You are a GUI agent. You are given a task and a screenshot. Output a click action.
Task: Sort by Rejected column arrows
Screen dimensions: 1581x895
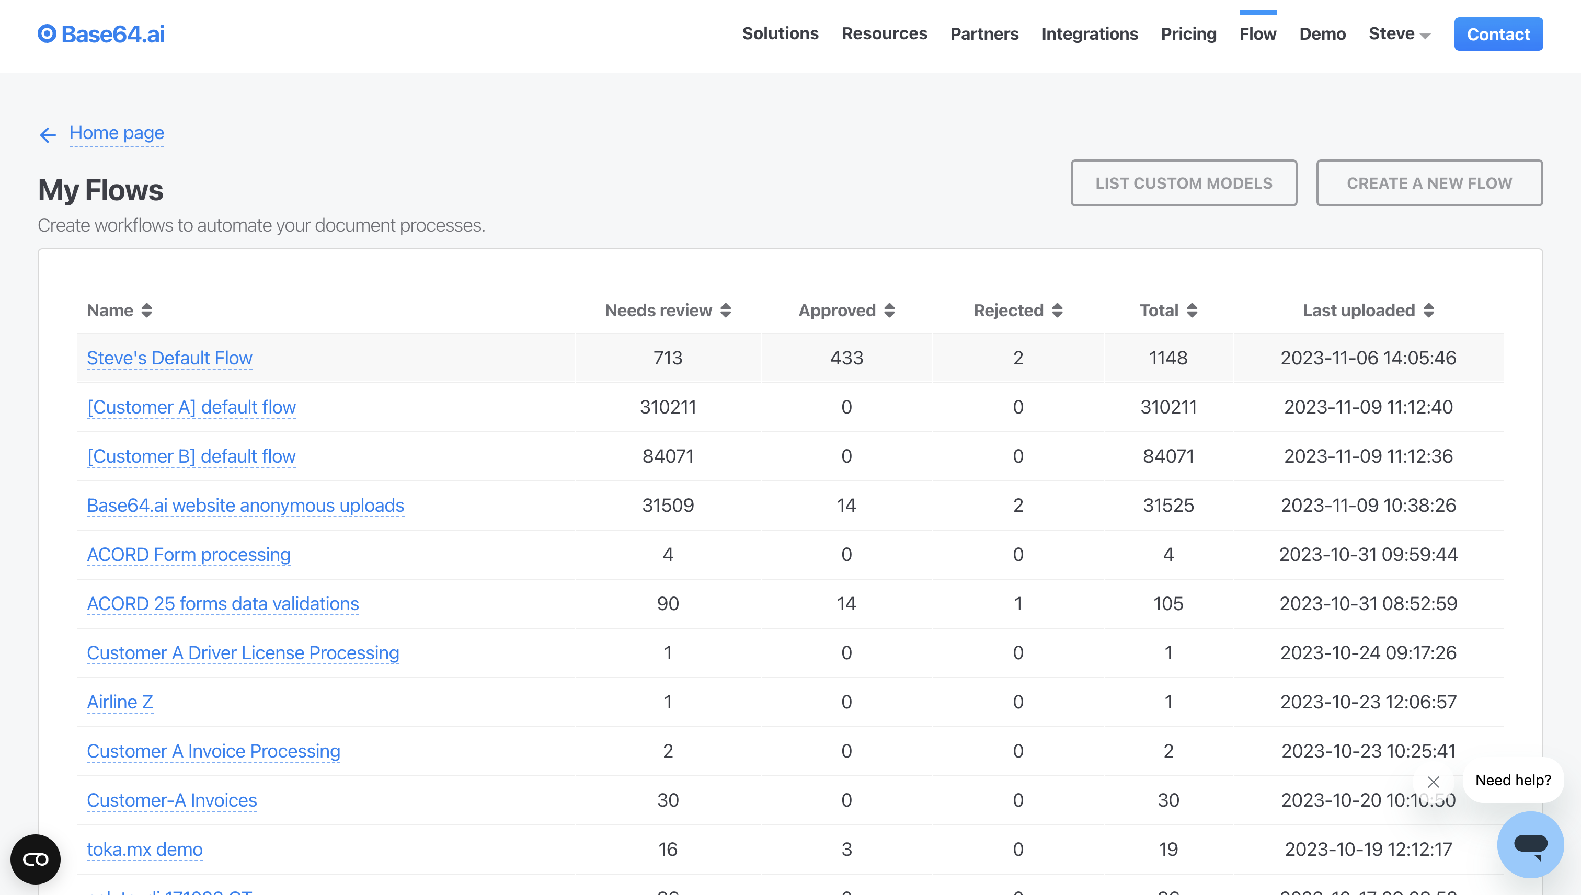click(1057, 311)
